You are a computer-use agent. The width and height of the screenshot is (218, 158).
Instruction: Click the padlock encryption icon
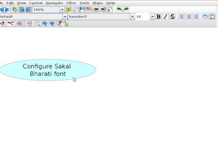click(65, 24)
